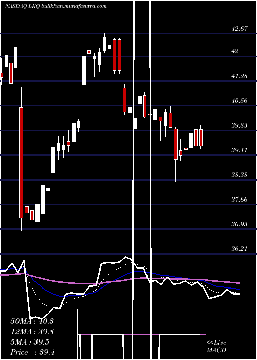Select the 42 price axis label

click(x=235, y=51)
